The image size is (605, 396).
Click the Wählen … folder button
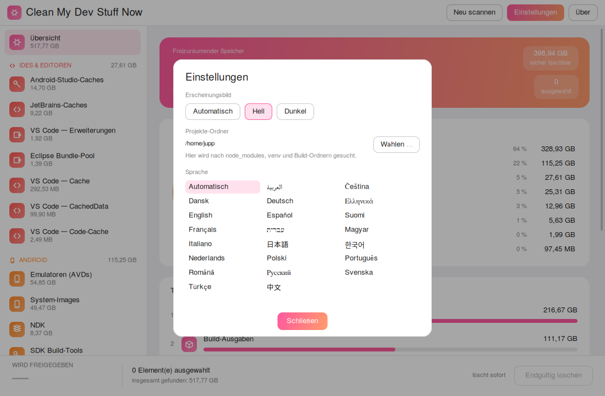(396, 145)
